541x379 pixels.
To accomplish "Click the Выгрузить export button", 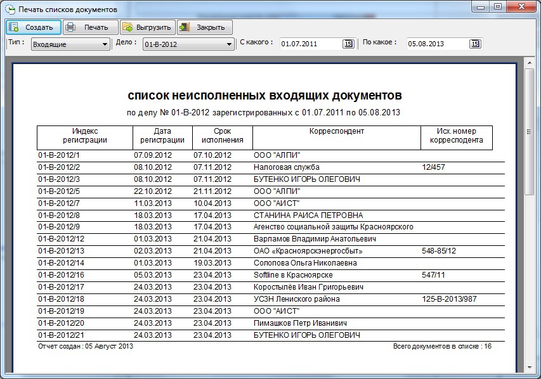I will [x=148, y=27].
